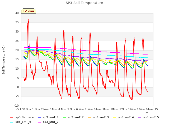Select the sp3_smT_2 legend label
Screen dimensions: 169x127
(76, 117)
